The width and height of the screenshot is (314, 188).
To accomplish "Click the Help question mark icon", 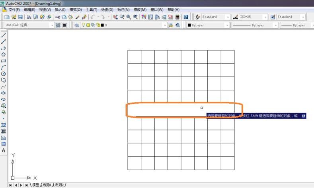I will (x=186, y=17).
